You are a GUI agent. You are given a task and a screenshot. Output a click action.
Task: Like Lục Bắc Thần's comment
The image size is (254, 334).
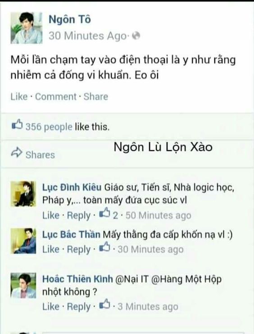coord(51,249)
